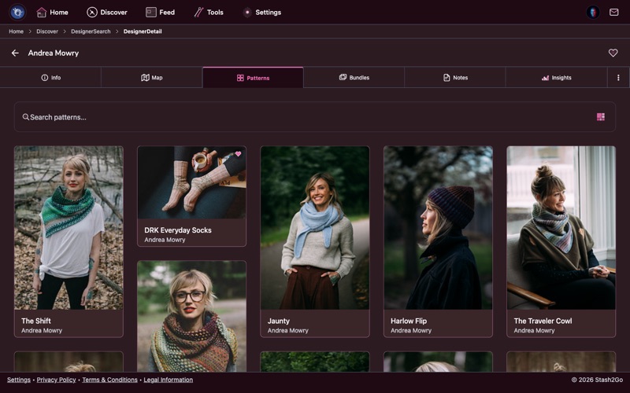This screenshot has width=630, height=393.
Task: Open the Terms & Conditions link
Action: 109,380
